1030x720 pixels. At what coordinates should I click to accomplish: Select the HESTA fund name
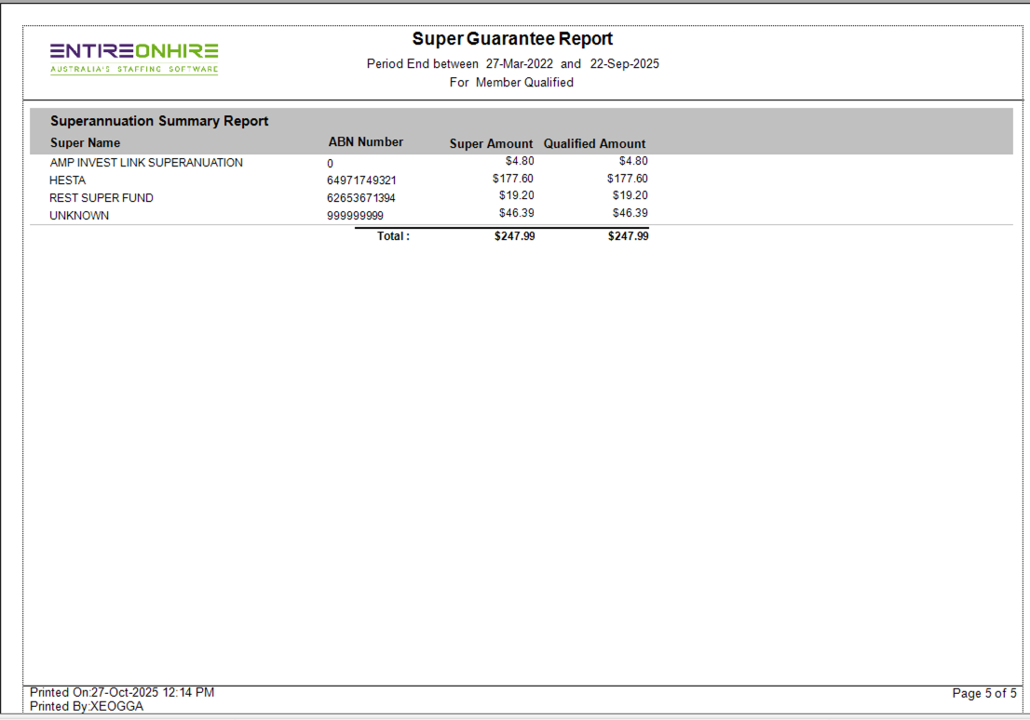pyautogui.click(x=67, y=180)
